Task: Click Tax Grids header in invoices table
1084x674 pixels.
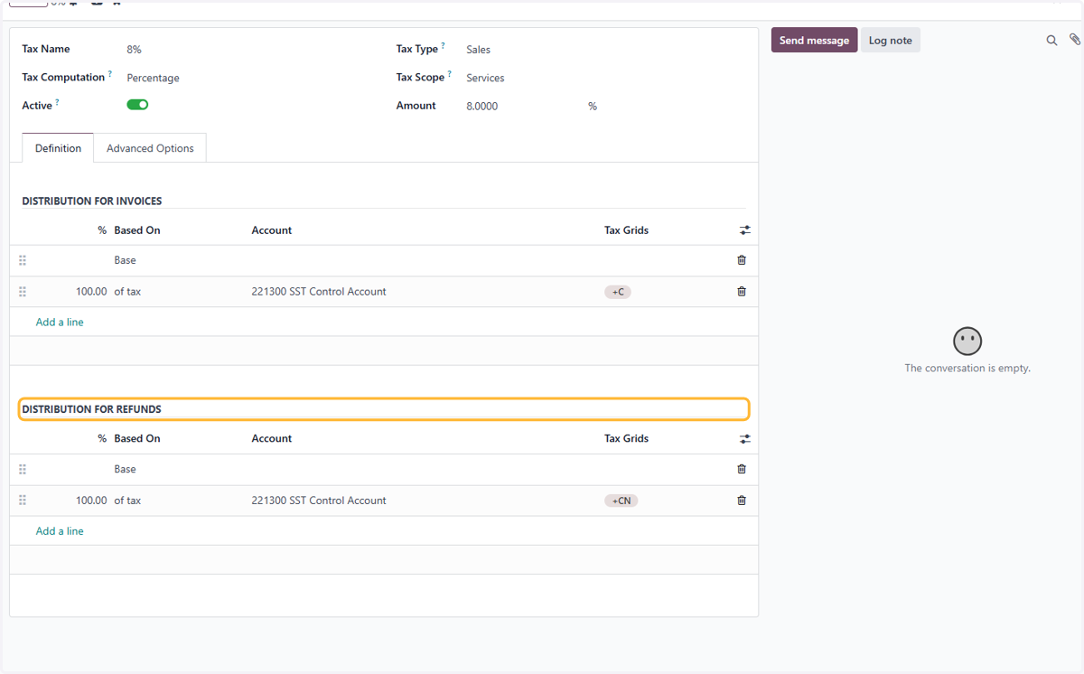Action: (x=626, y=230)
